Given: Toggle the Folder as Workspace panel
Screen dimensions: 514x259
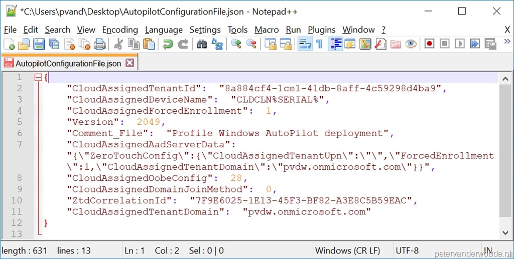Looking at the screenshot, I should coord(396,44).
